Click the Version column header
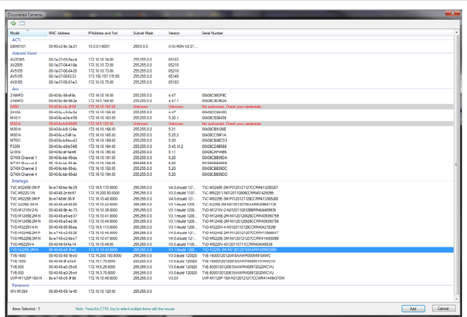 coord(183,33)
